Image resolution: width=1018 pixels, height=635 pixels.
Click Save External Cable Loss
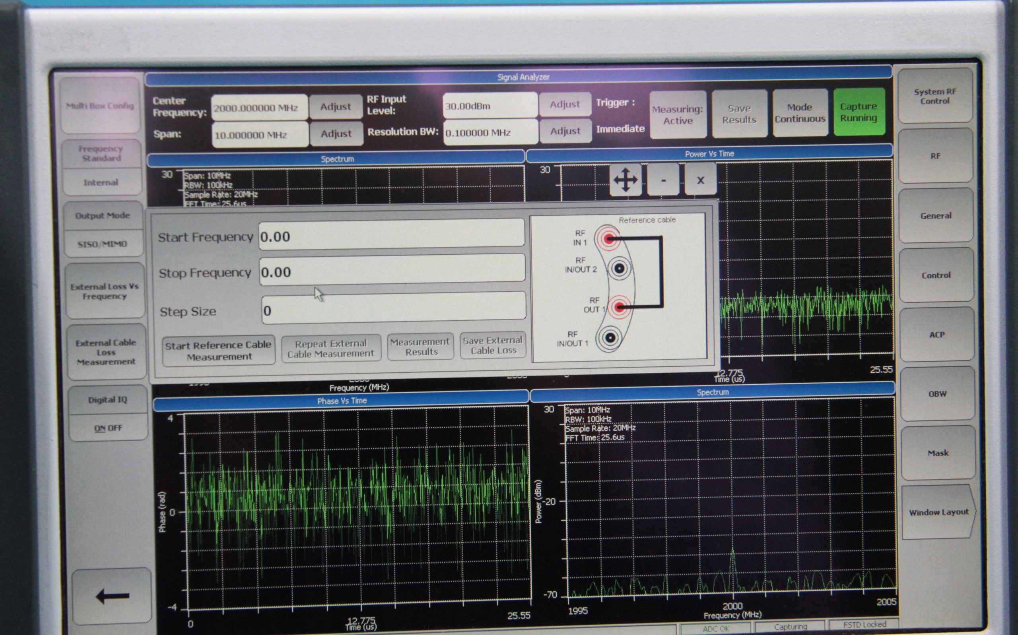pos(493,345)
